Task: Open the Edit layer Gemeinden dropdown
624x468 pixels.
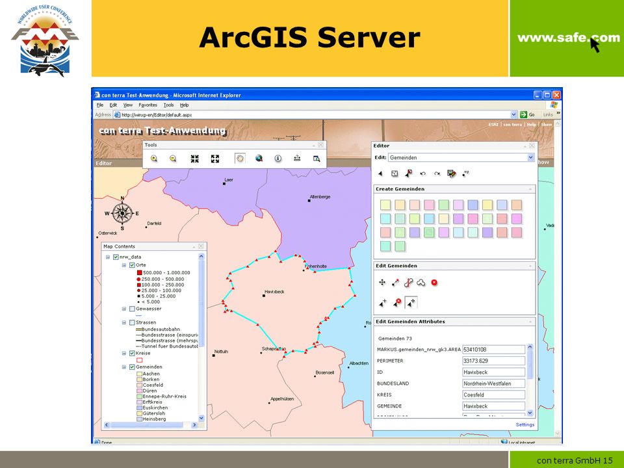Action: (530, 157)
